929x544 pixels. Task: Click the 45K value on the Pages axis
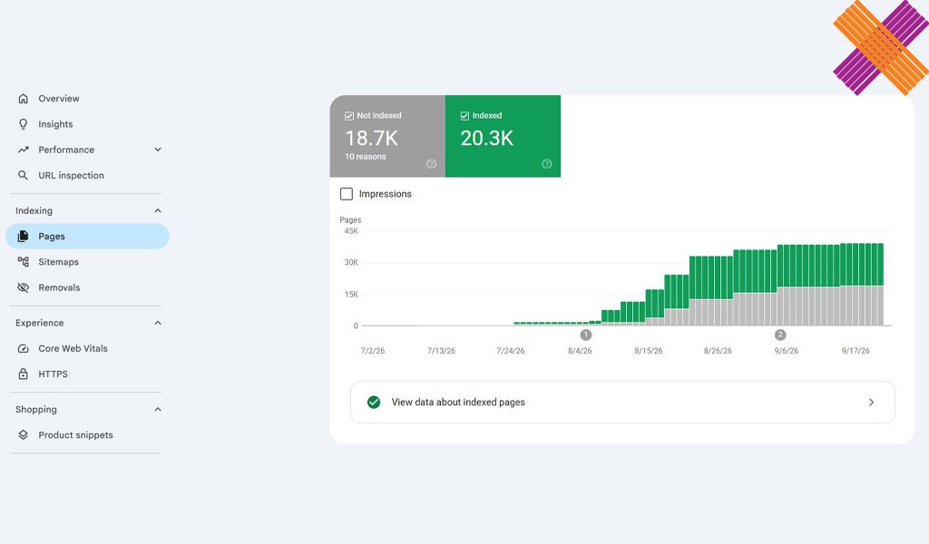(x=351, y=231)
